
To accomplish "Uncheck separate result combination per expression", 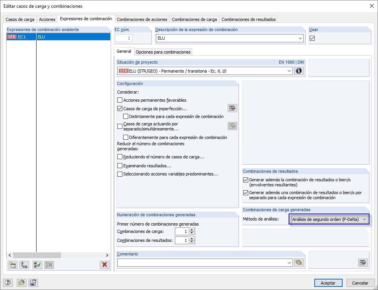I will click(x=246, y=193).
